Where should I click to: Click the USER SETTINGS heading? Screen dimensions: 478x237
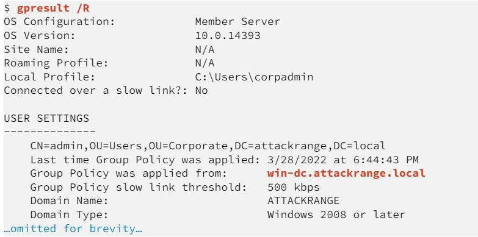[x=46, y=118]
